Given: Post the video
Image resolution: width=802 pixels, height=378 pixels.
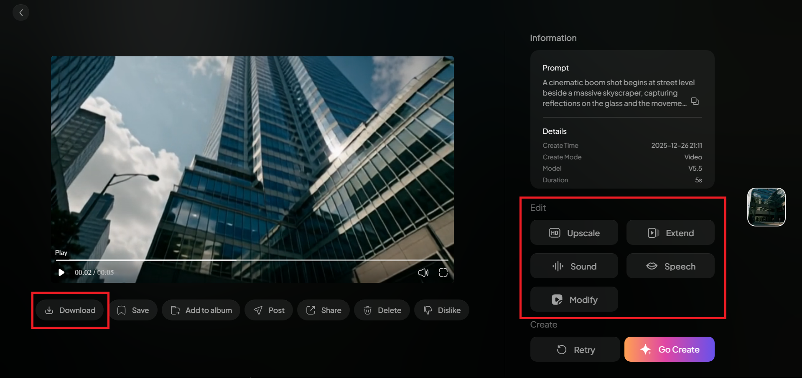Looking at the screenshot, I should point(269,310).
